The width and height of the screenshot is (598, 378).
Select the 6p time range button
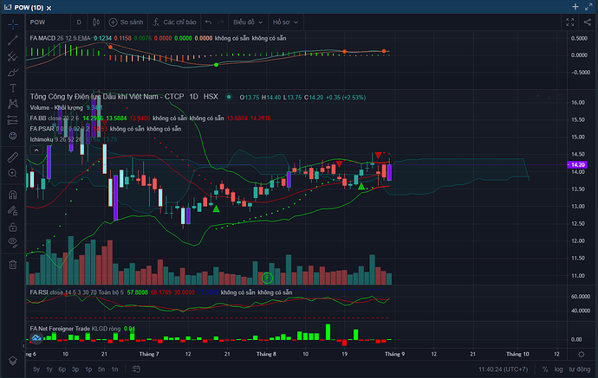tap(62, 369)
